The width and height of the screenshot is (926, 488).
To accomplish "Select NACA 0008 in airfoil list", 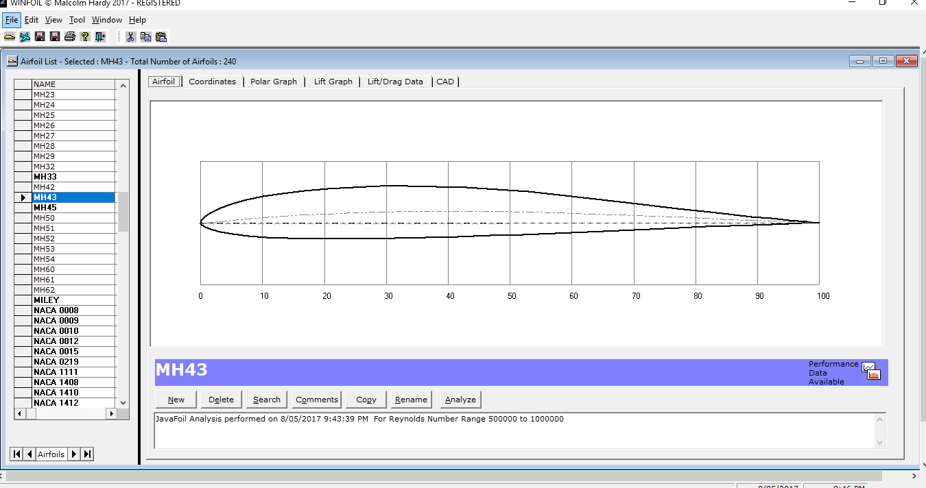I will [74, 310].
